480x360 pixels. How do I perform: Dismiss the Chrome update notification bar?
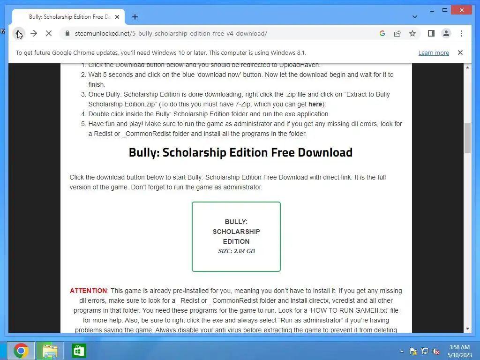460,52
